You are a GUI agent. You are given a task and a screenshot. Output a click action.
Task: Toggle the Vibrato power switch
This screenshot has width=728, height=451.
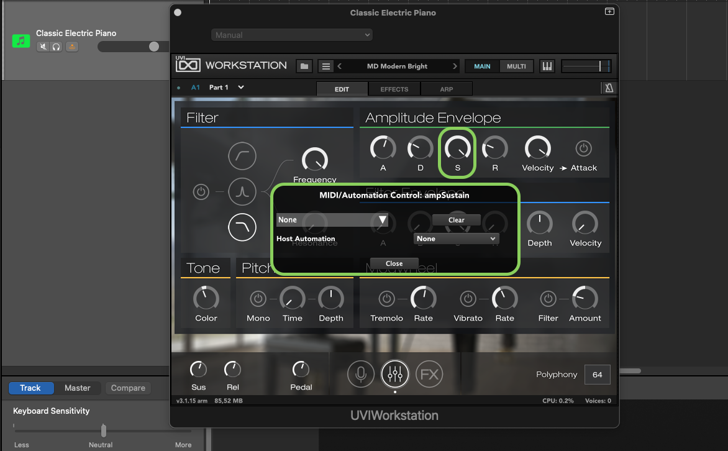coord(468,299)
